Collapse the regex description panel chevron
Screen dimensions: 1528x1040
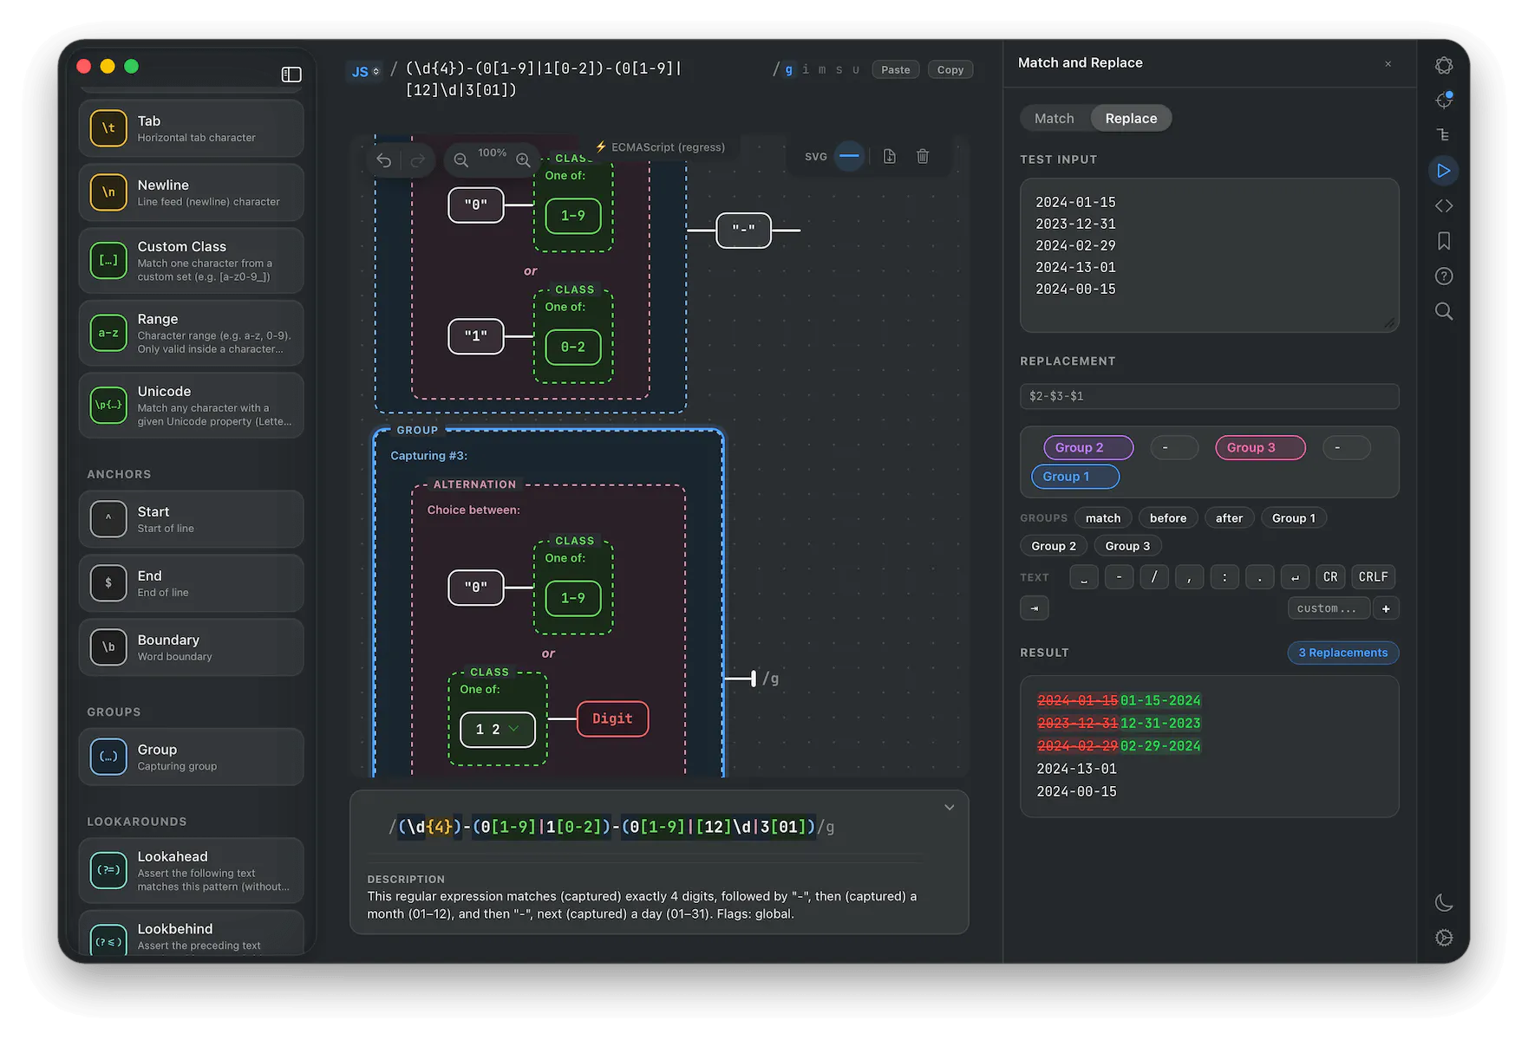coord(950,808)
